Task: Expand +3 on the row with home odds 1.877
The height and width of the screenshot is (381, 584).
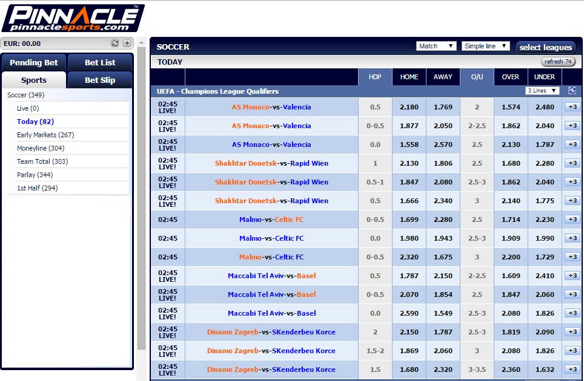Action: (x=572, y=126)
